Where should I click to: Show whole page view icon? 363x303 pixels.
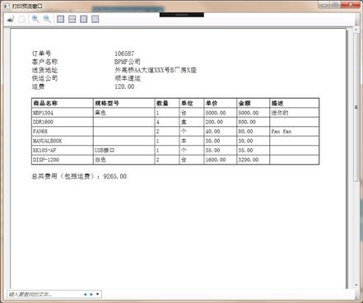[83, 19]
